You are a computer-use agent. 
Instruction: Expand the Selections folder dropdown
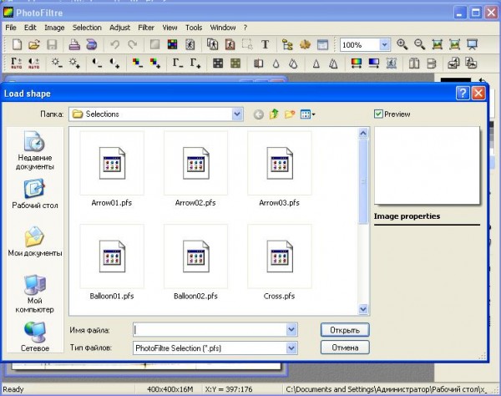(x=237, y=114)
